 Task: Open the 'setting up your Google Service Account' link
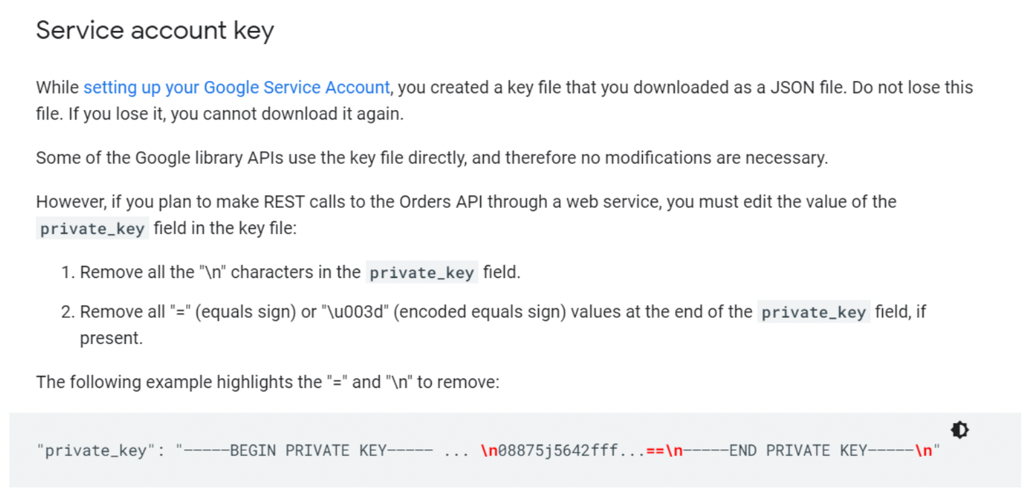tap(237, 88)
